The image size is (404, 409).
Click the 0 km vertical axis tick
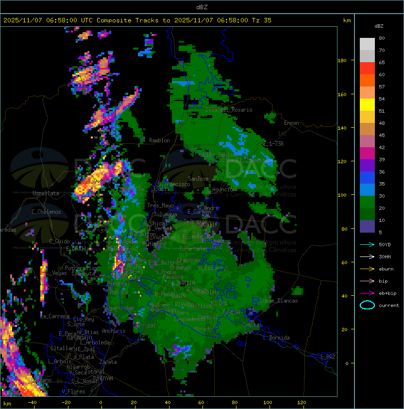point(347,364)
